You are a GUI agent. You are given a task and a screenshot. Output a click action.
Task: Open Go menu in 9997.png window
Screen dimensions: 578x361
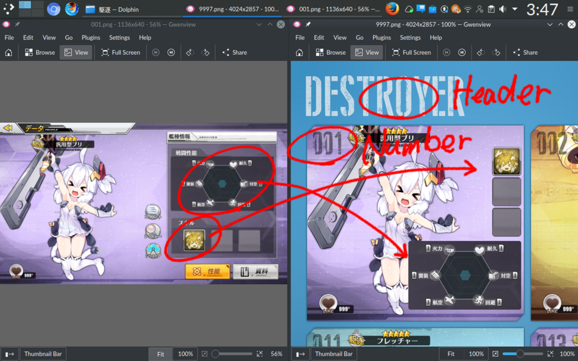(360, 38)
